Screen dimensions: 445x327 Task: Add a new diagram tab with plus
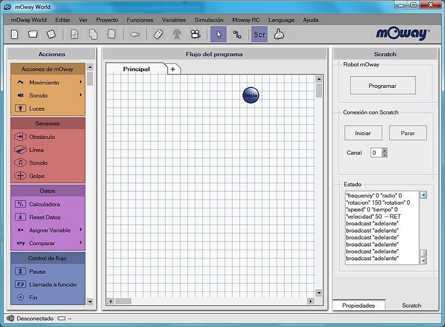(x=173, y=69)
